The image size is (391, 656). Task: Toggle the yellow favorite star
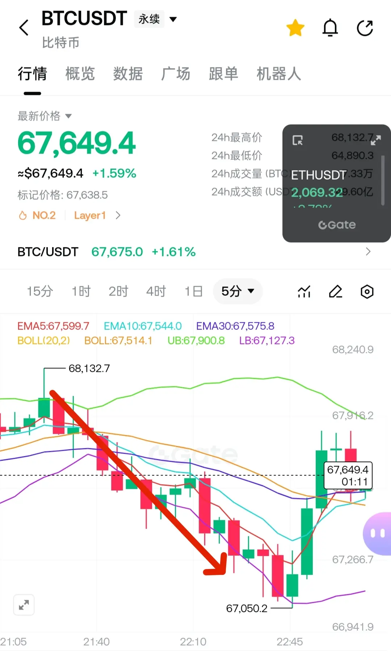click(295, 28)
